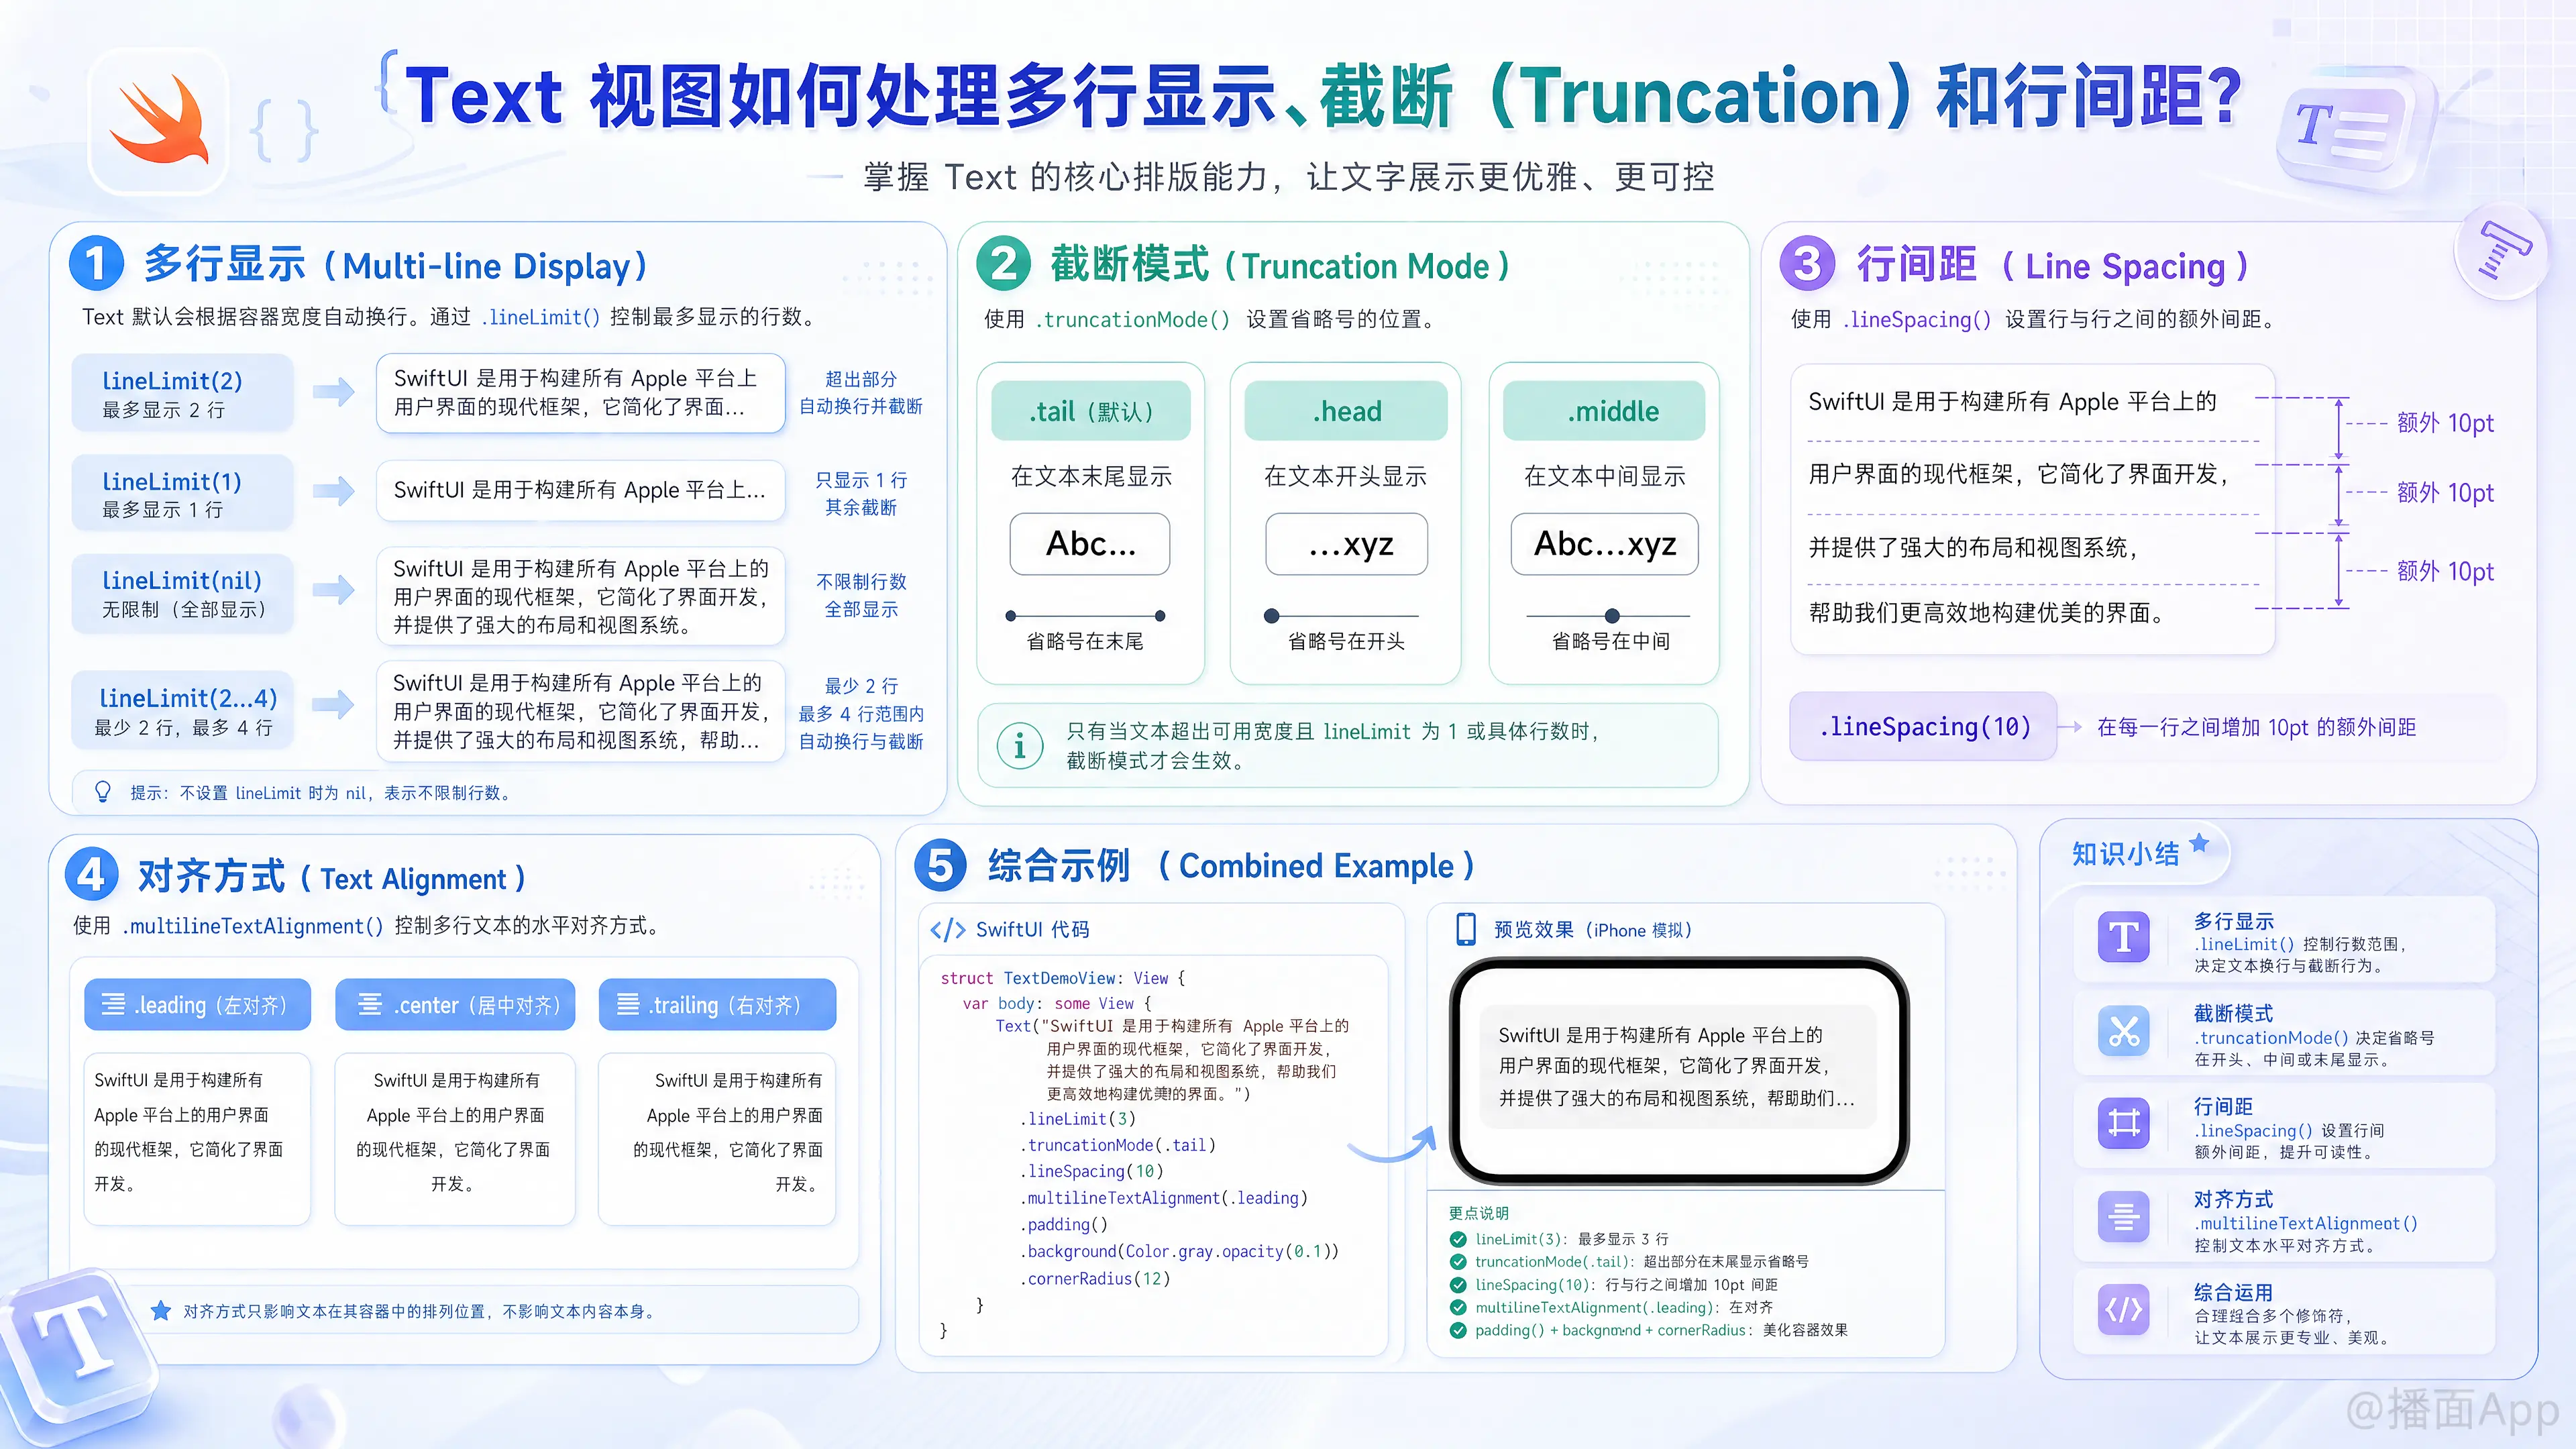Click the Abc... sample box
The image size is (2576, 1449).
(1090, 544)
